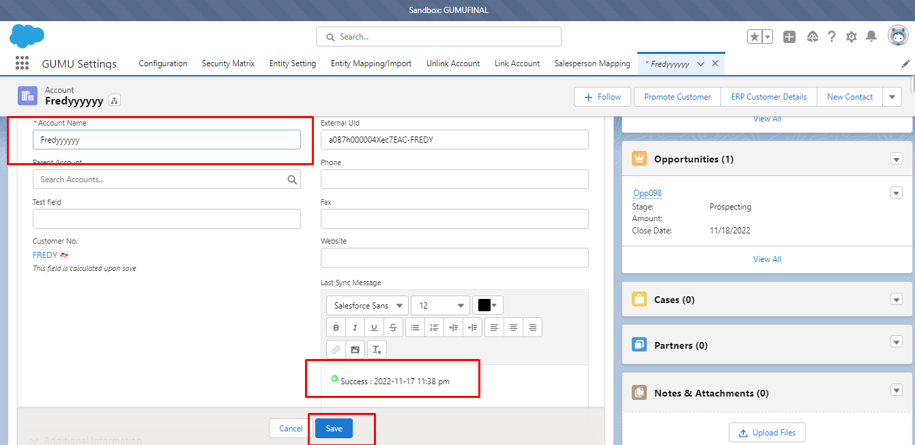
Task: Click the insert link icon
Action: 336,349
